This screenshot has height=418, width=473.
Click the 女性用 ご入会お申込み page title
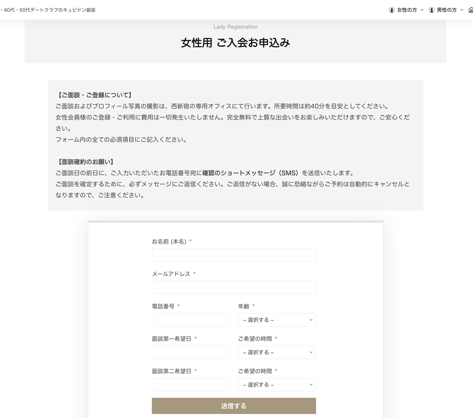click(235, 43)
